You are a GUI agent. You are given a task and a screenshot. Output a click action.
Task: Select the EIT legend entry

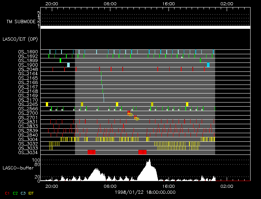31,193
